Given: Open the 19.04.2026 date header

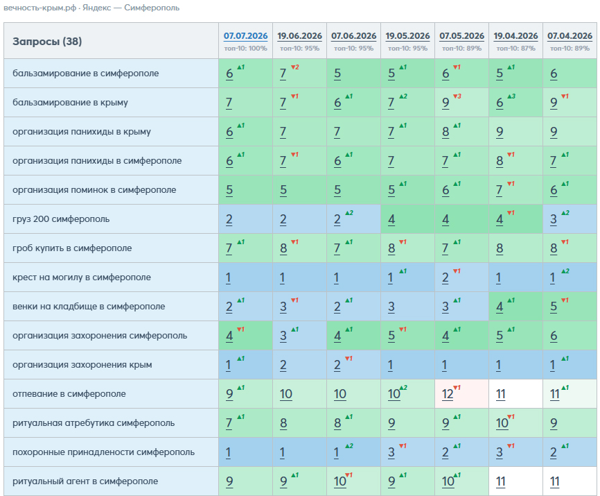Looking at the screenshot, I should (x=515, y=36).
